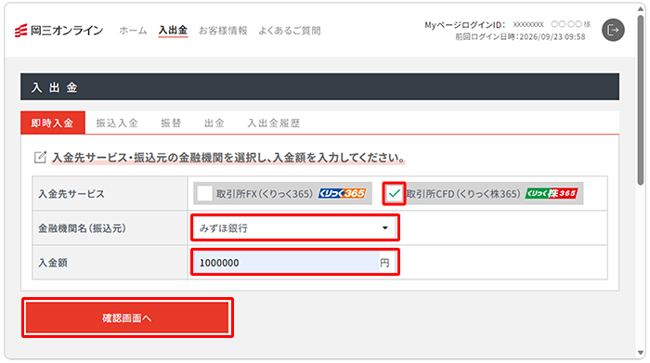This screenshot has width=650, height=363.
Task: Click the scrollbar up arrow
Action: 641,9
